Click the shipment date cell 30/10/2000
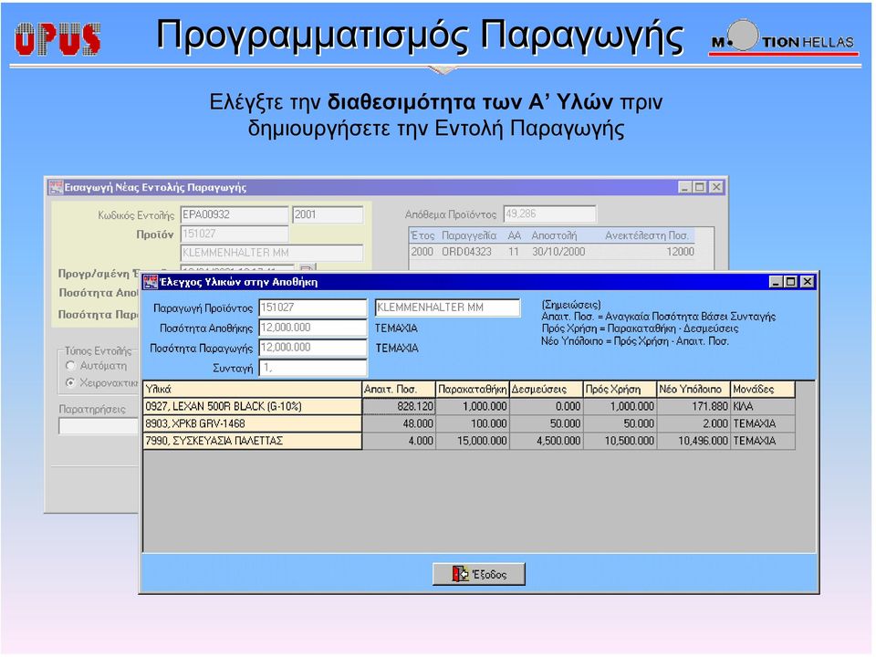This screenshot has width=876, height=657. (558, 252)
